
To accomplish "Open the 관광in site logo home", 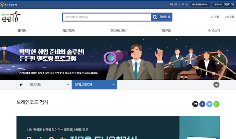I will [x=11, y=17].
